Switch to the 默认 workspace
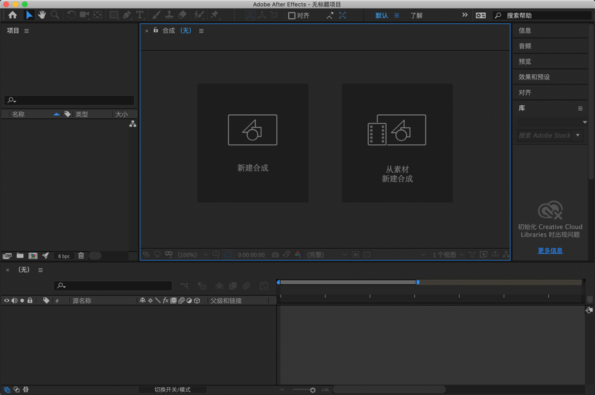This screenshot has height=395, width=595. click(382, 16)
